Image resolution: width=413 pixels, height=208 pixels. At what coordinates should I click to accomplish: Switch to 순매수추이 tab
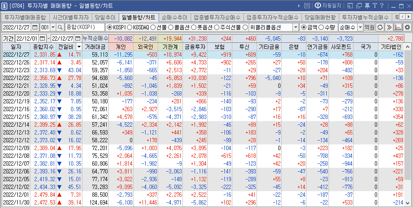click(x=174, y=18)
